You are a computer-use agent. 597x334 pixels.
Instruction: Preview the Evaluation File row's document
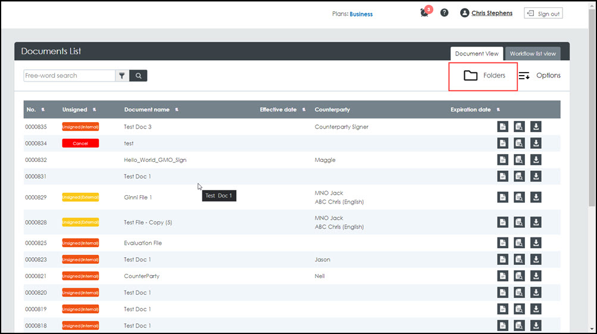click(x=519, y=243)
